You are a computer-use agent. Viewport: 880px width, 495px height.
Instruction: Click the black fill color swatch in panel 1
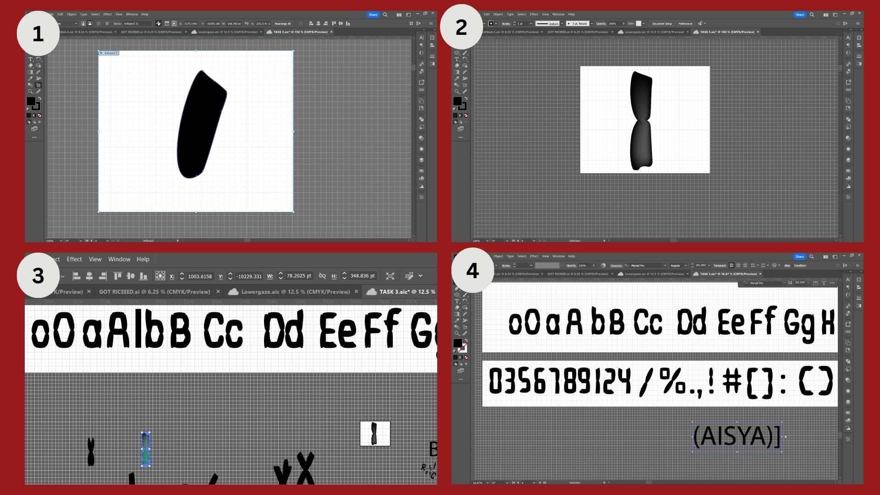[31, 101]
